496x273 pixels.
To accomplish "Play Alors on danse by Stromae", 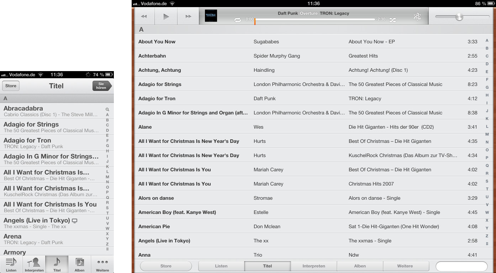I will (308, 198).
